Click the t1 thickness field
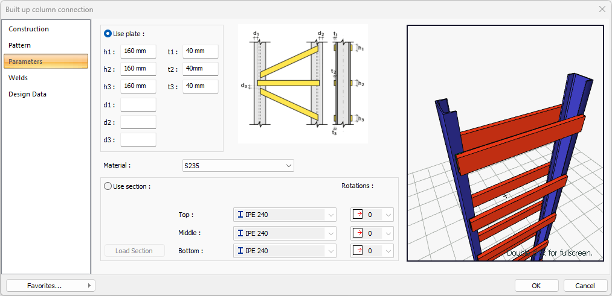 (x=200, y=51)
